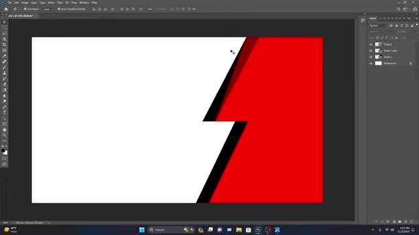Select the Crop tool
This screenshot has width=419, height=235.
click(x=5, y=44)
